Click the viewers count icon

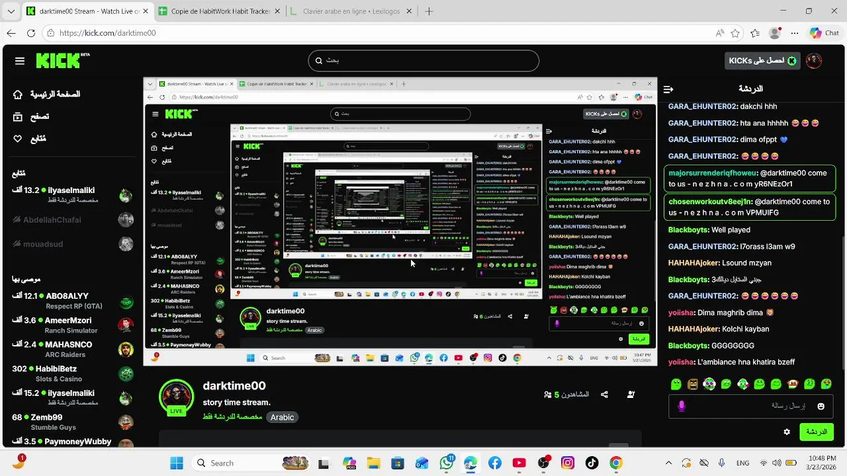pyautogui.click(x=548, y=395)
